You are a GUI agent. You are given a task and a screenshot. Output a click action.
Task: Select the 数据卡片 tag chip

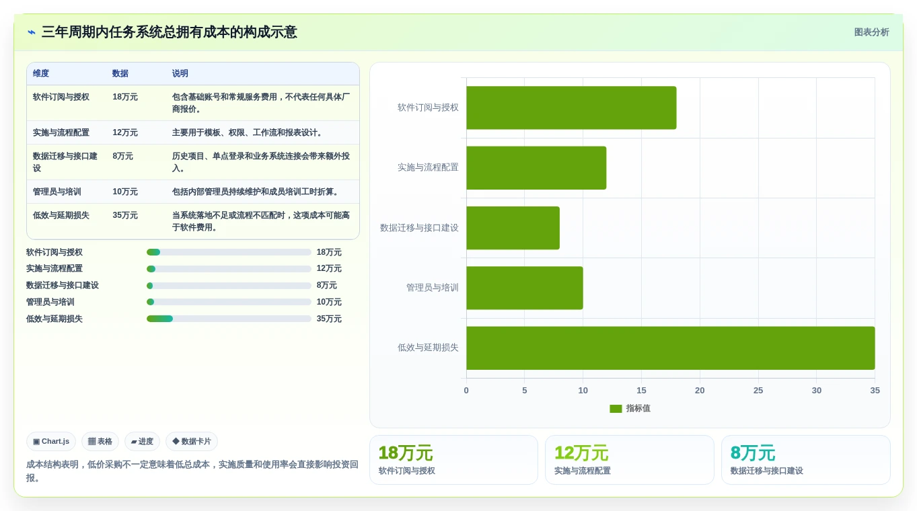[x=192, y=442]
